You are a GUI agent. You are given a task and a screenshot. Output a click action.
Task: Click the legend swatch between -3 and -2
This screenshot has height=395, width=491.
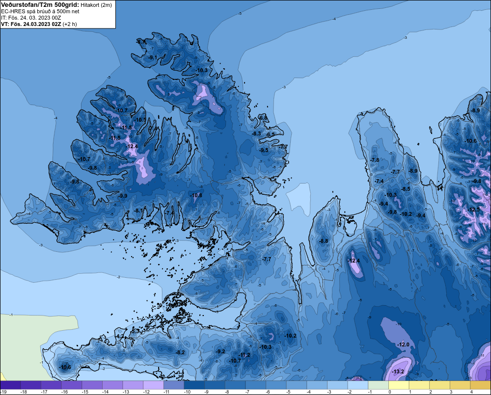pyautogui.click(x=338, y=385)
